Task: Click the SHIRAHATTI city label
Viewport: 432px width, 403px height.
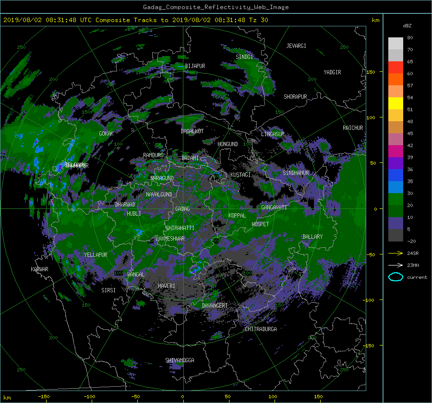Action: pos(180,228)
